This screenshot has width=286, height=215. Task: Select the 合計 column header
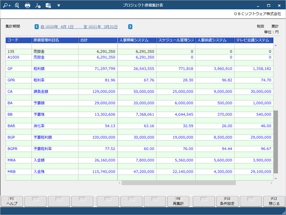(x=98, y=41)
